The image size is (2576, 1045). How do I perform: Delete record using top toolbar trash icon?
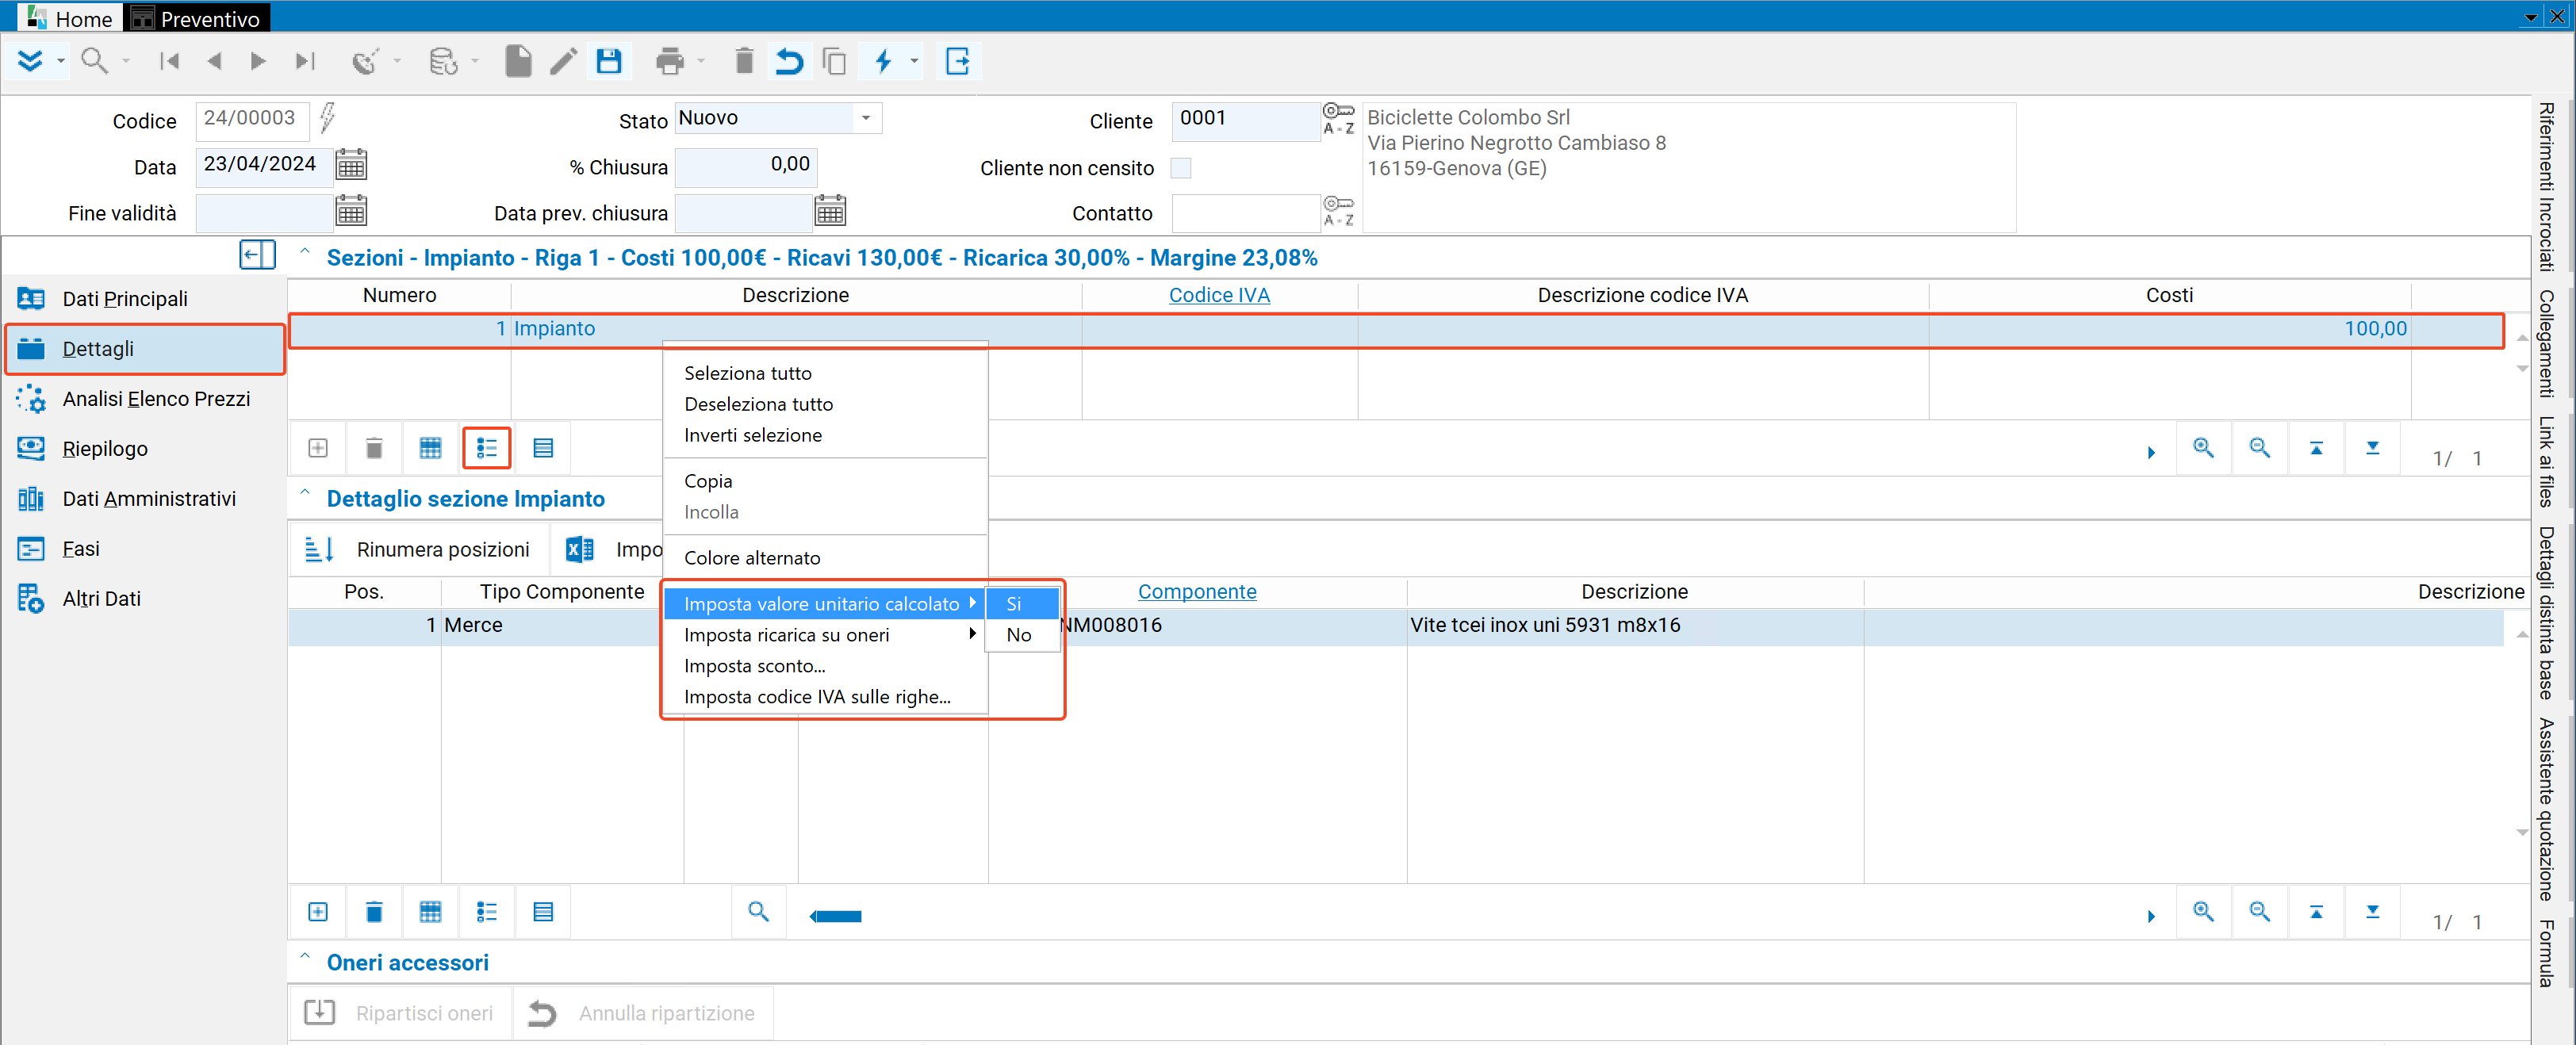(x=744, y=61)
